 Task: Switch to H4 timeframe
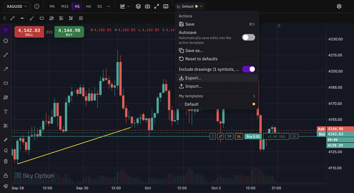click(88, 6)
